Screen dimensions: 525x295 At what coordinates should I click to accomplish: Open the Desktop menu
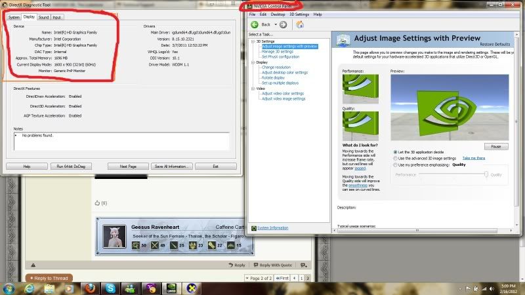(x=278, y=14)
